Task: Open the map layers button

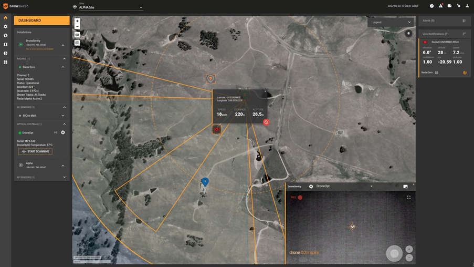Action: tap(408, 33)
